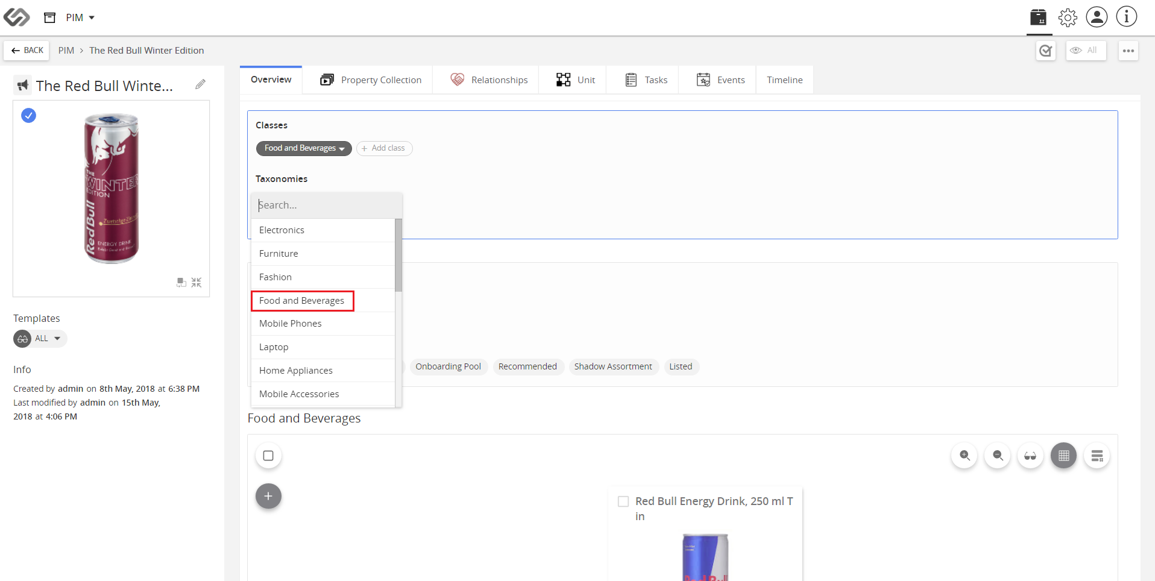Open the Relationships tab
Viewport: 1155px width, 581px height.
(489, 80)
